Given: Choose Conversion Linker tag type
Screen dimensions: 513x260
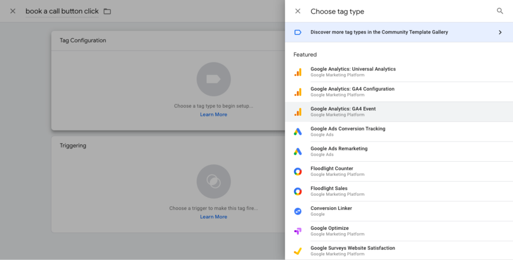Looking at the screenshot, I should [x=399, y=211].
